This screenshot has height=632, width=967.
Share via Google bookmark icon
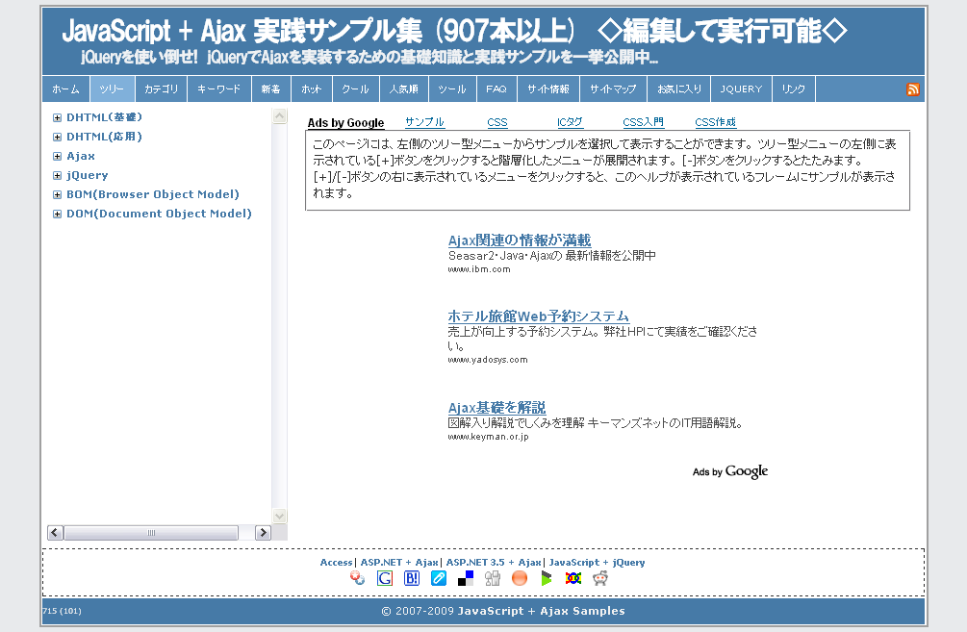[x=385, y=578]
